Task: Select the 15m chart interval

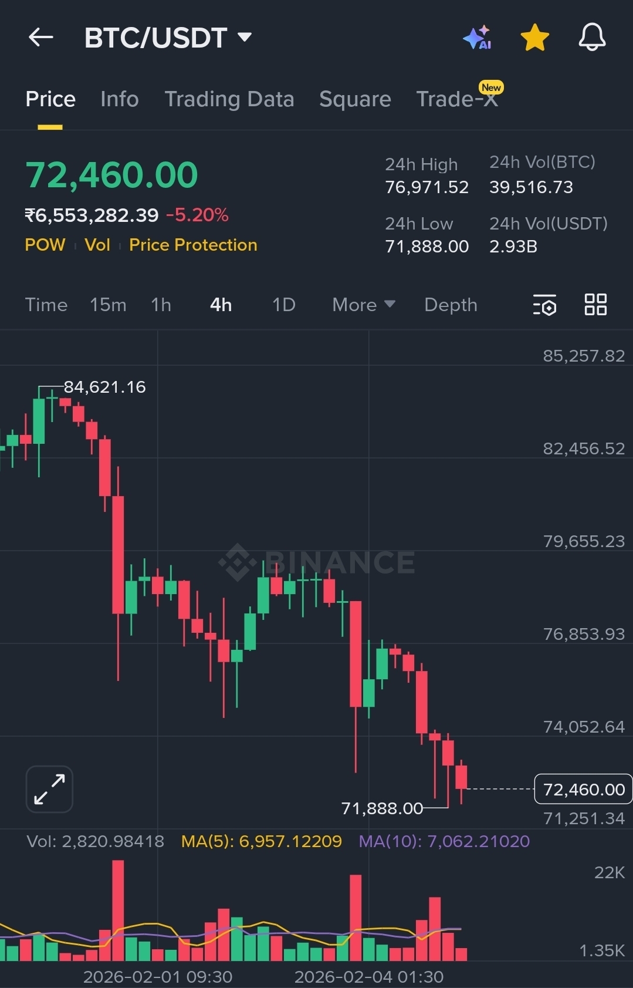Action: tap(108, 305)
